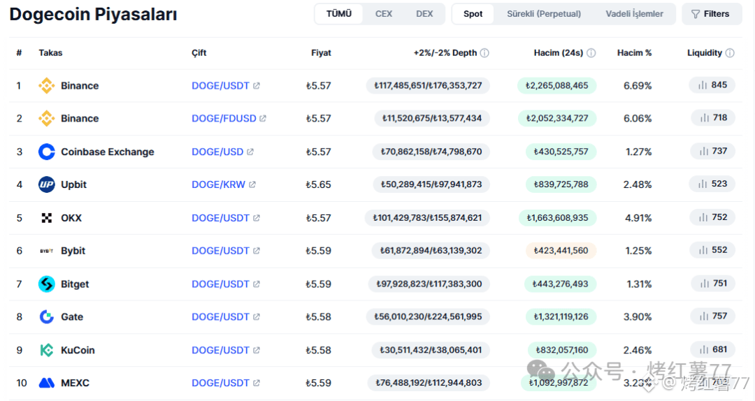
Task: Open the OKX DOGE/USDT pair link
Action: click(x=220, y=218)
